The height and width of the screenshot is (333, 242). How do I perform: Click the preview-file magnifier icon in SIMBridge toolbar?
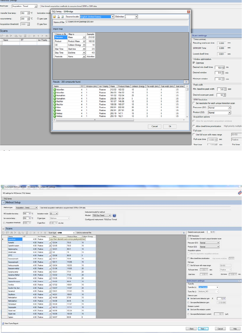[58, 17]
